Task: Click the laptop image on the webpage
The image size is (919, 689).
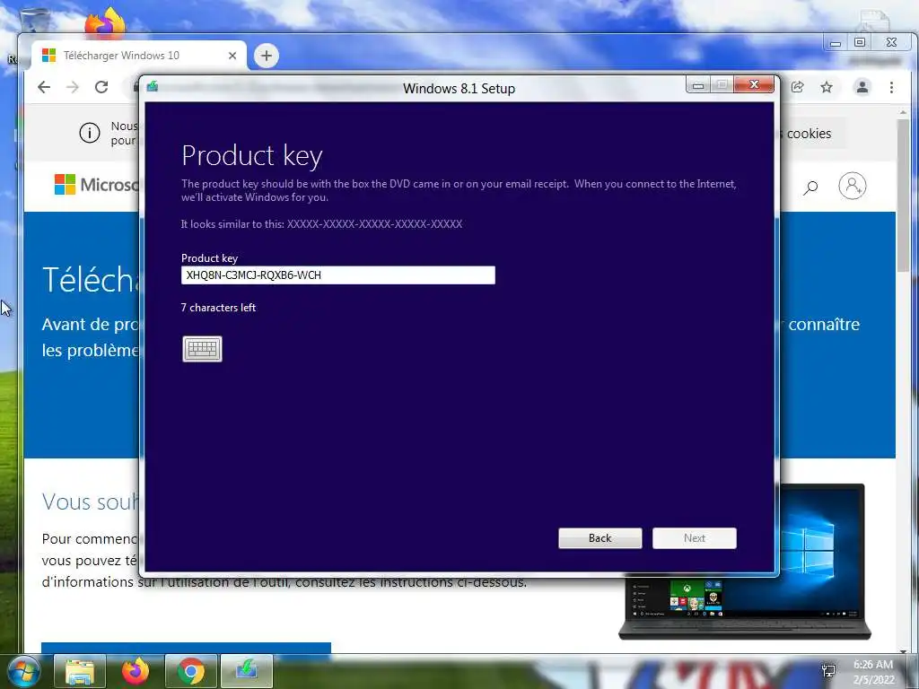Action: [744, 562]
